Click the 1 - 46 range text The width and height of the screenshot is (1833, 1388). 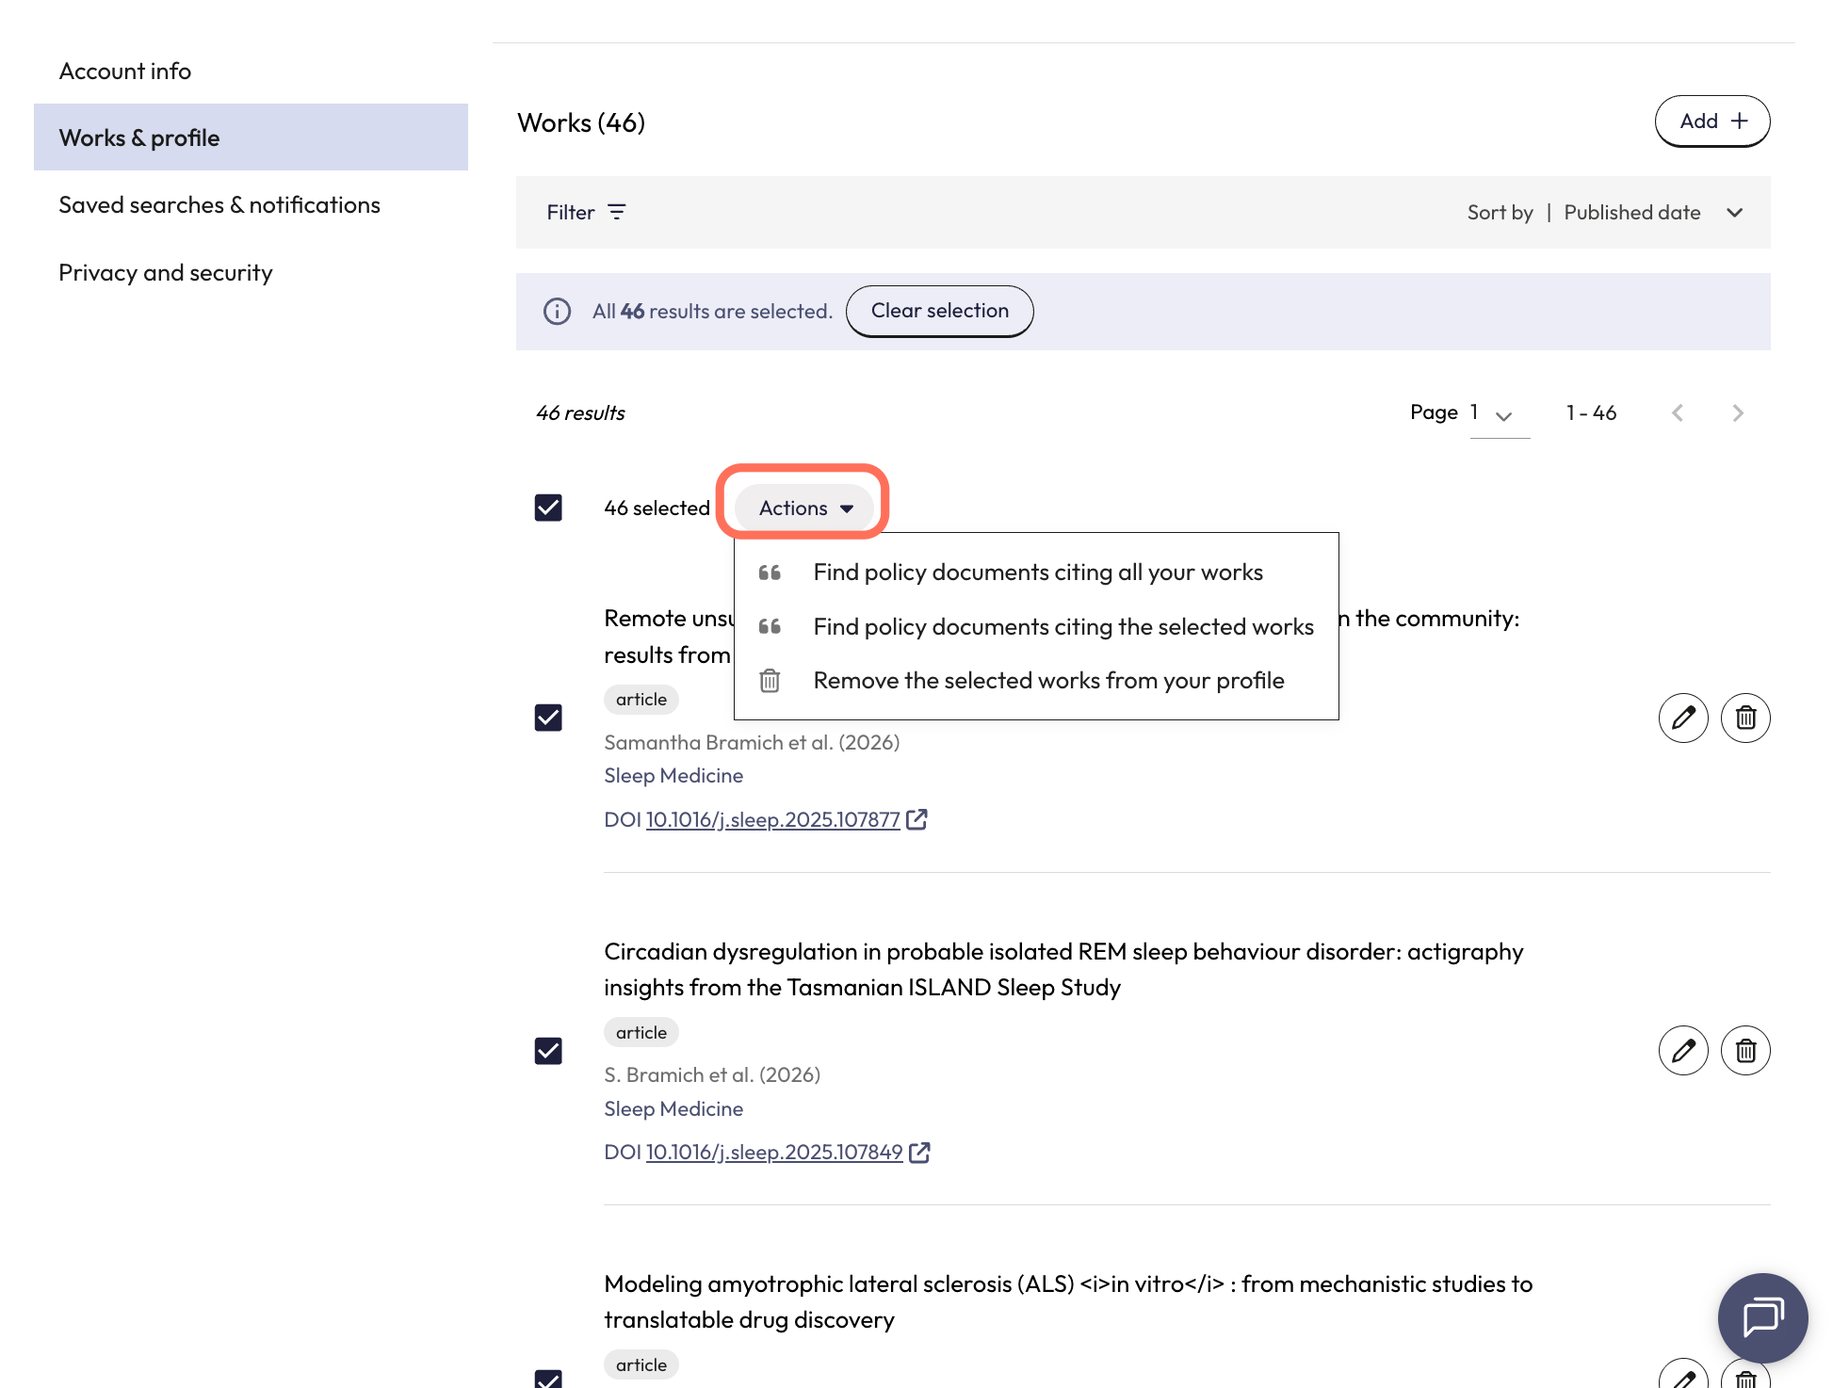click(1591, 413)
